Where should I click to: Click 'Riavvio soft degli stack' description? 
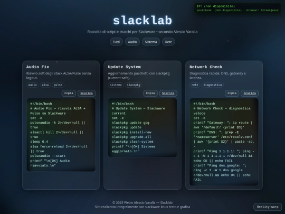pos(59,76)
